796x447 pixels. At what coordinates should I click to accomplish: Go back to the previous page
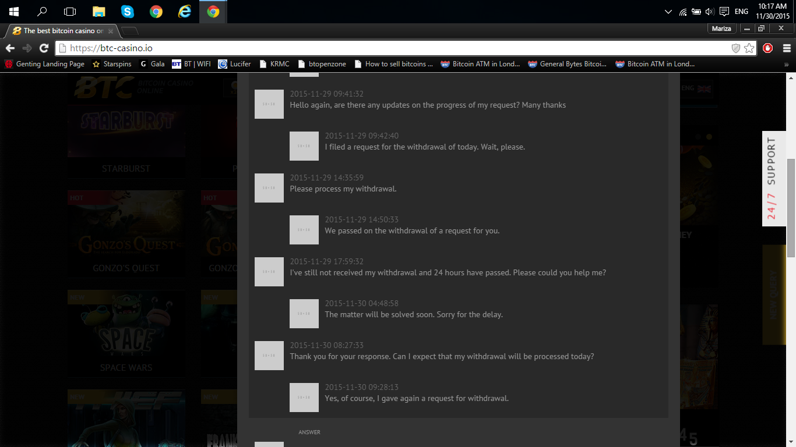click(x=10, y=48)
